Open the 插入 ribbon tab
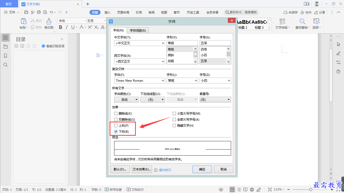Image resolution: width=344 pixels, height=193 pixels. click(x=108, y=12)
